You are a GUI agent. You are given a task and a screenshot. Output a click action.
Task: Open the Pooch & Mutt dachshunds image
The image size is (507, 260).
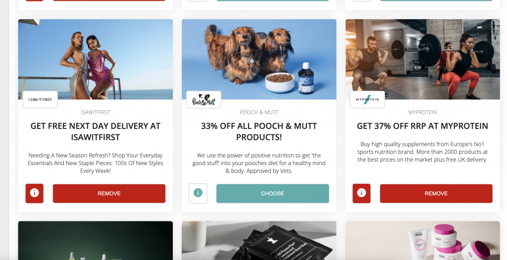point(259,59)
